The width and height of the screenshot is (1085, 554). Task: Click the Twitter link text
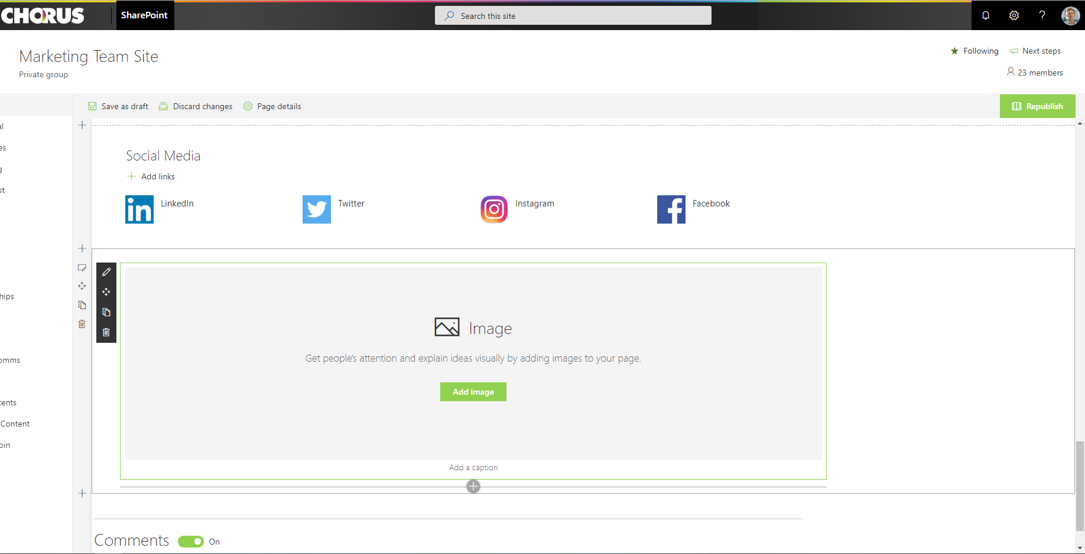tap(351, 204)
